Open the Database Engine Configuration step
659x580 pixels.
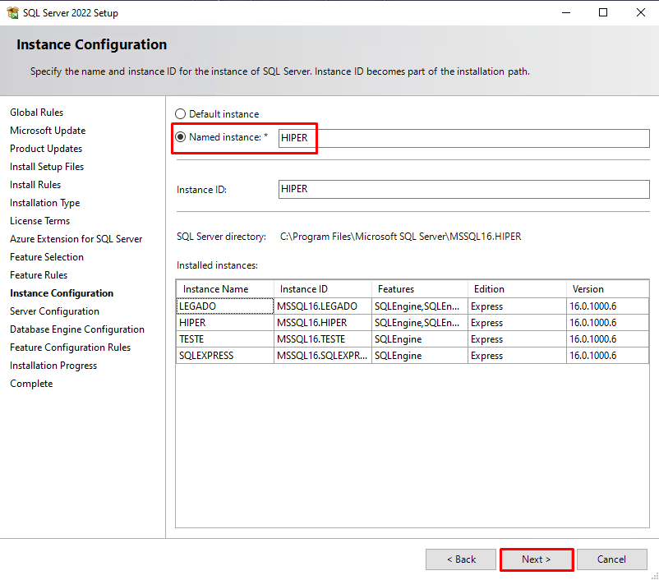click(x=76, y=329)
